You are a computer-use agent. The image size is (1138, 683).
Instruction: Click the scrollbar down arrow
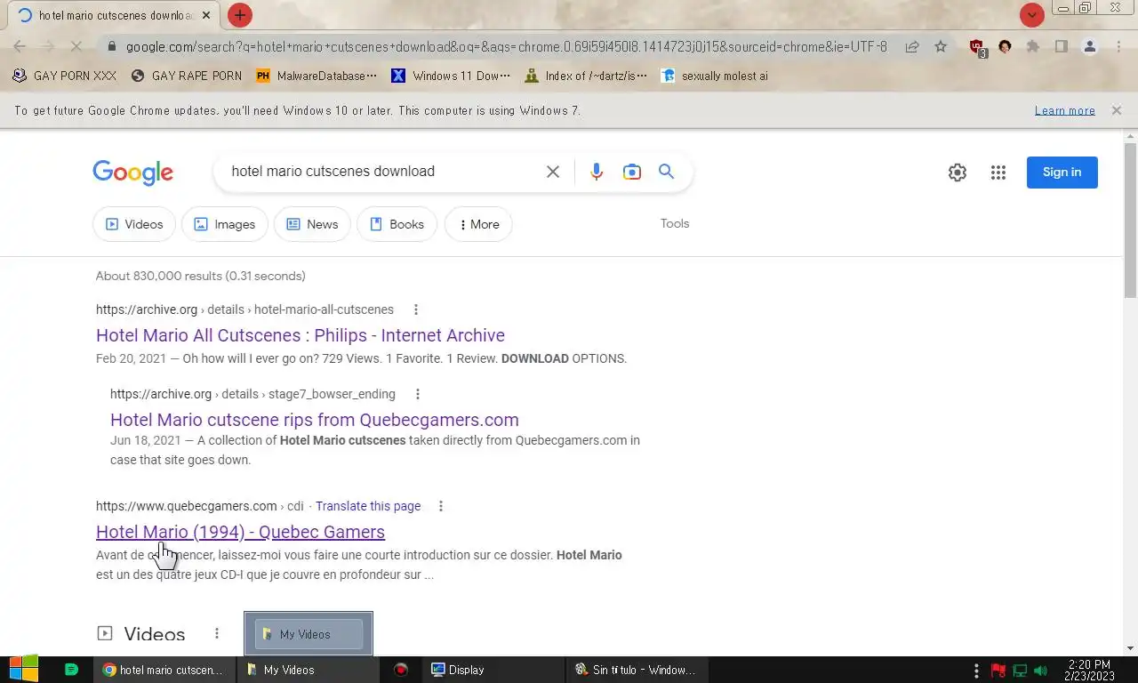point(1130,648)
